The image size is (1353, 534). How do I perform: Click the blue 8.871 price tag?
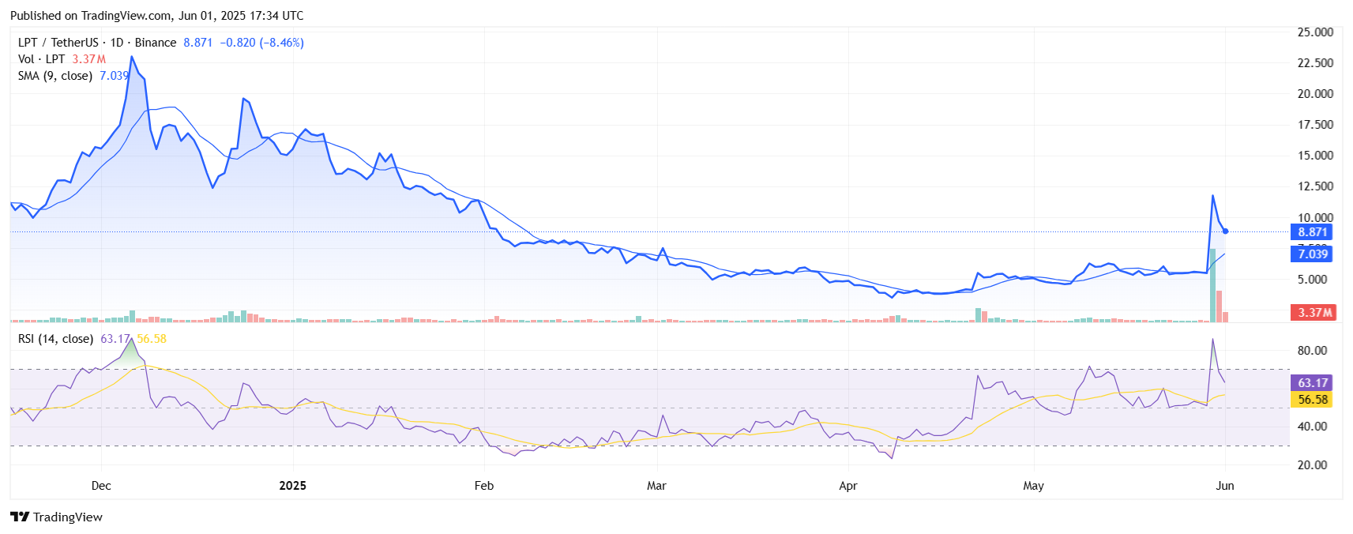1311,232
